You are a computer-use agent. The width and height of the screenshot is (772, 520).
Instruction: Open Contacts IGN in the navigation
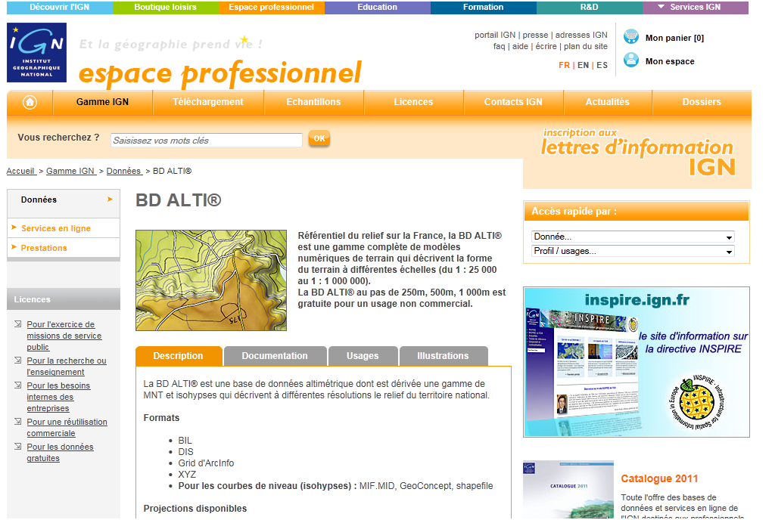pyautogui.click(x=513, y=102)
